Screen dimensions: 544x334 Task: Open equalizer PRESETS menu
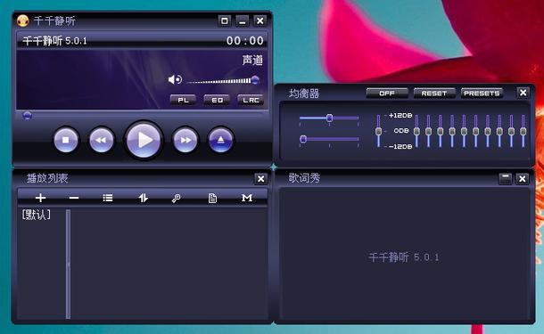point(482,94)
